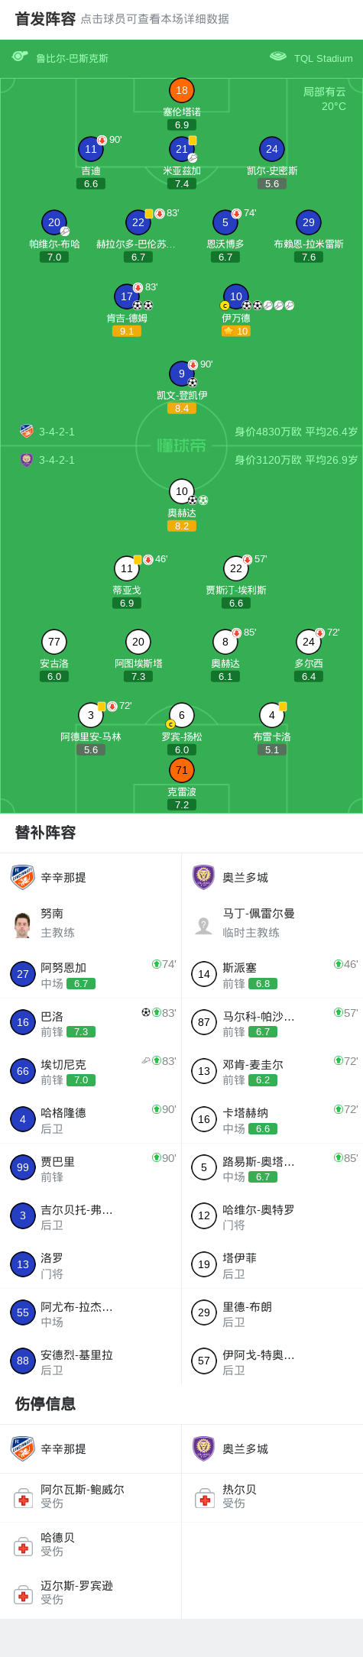Tap interim coach 马丁-佩雷尔曼 avatar
The image size is (363, 1657).
(x=204, y=925)
